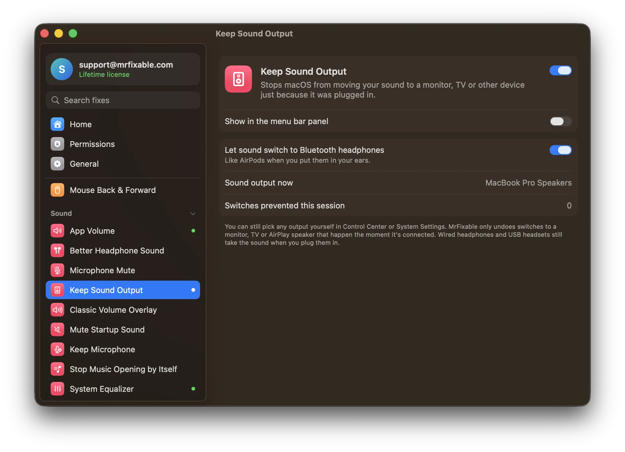
Task: Click the green status dot beside System Equalizer
Action: click(x=193, y=389)
